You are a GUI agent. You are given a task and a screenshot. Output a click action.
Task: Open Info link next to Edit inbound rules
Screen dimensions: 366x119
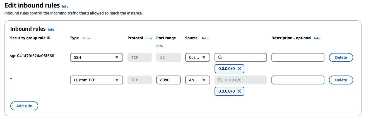point(65,6)
